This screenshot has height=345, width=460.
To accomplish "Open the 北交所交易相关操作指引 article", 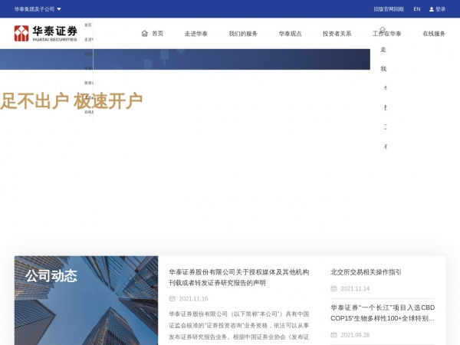I will point(366,272).
